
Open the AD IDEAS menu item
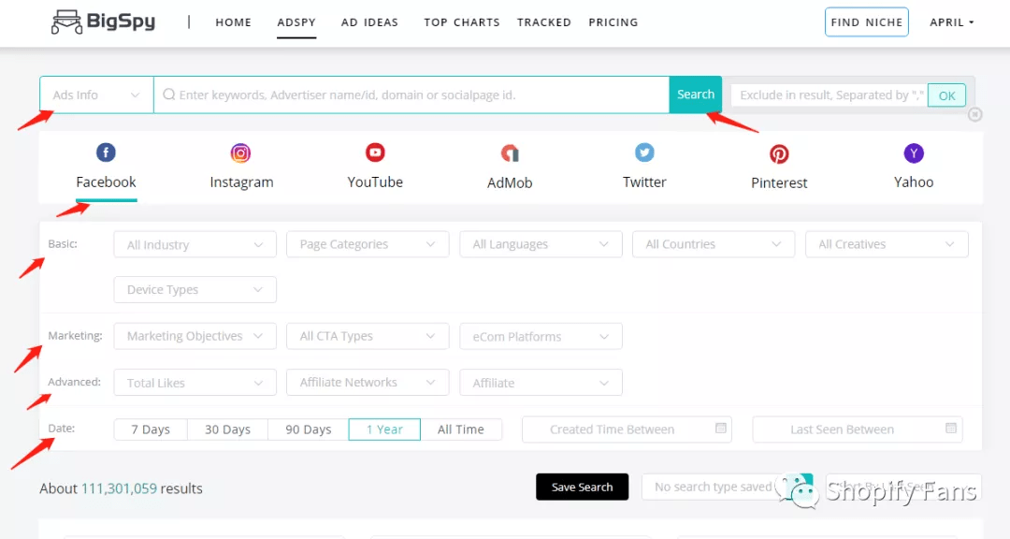click(369, 22)
